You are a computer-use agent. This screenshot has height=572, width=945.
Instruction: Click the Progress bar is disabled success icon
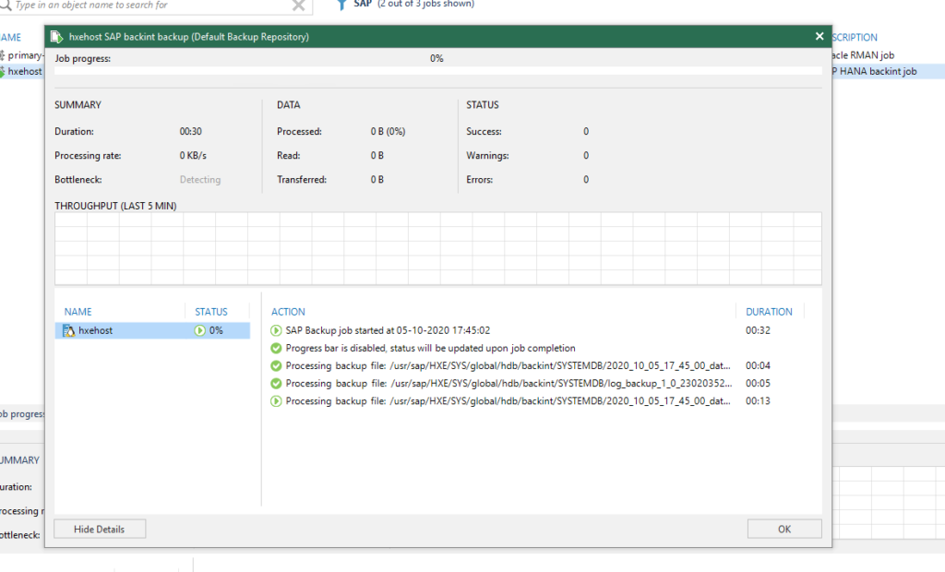(276, 348)
